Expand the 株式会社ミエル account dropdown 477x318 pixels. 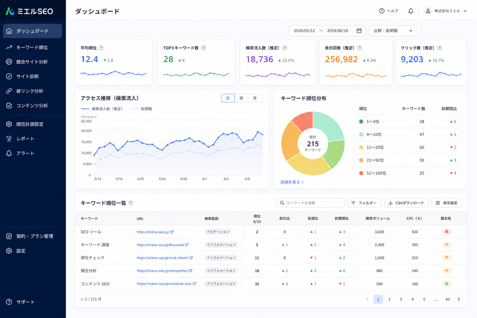tap(465, 11)
